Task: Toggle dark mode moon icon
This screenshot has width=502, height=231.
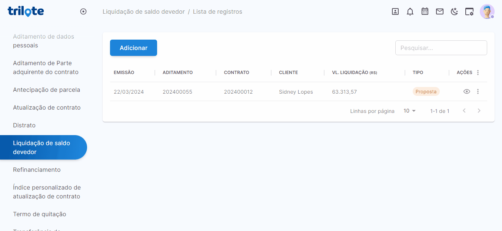Action: pos(455,11)
